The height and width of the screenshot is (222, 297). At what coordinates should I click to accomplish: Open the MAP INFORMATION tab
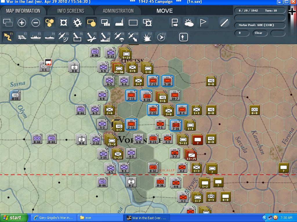[23, 11]
